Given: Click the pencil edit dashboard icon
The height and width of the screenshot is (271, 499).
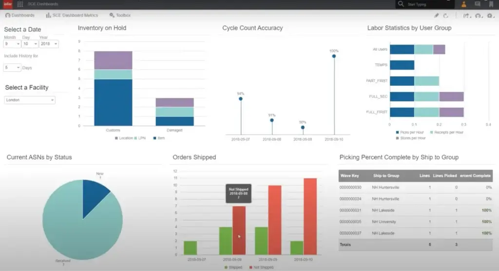Looking at the screenshot, I should pyautogui.click(x=437, y=16).
